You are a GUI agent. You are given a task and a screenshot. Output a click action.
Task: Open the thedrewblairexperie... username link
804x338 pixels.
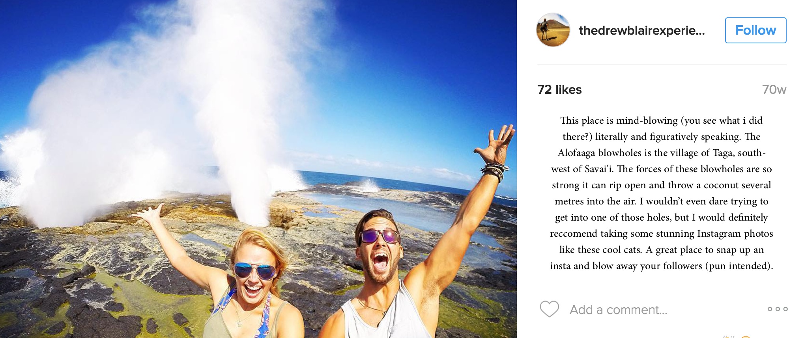(x=642, y=30)
